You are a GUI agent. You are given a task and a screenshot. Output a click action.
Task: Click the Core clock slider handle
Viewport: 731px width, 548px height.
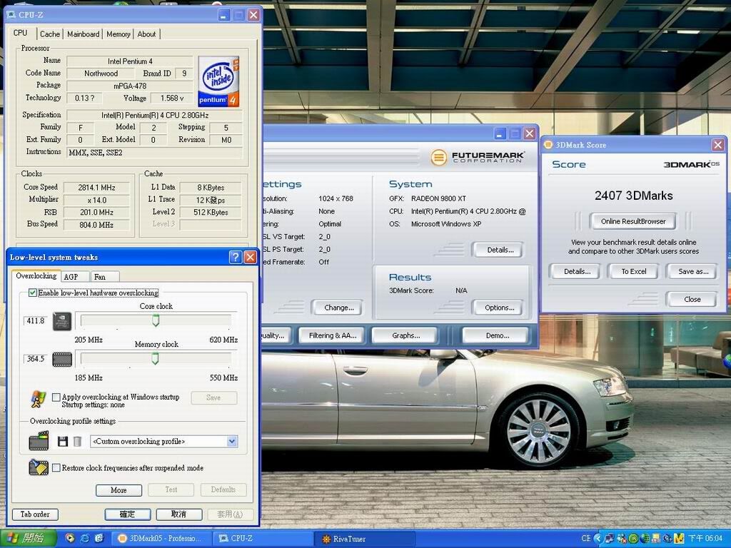coord(156,321)
